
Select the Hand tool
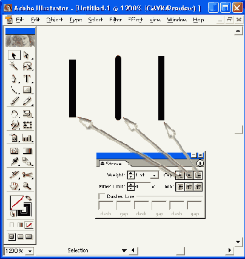pyautogui.click(x=14, y=186)
